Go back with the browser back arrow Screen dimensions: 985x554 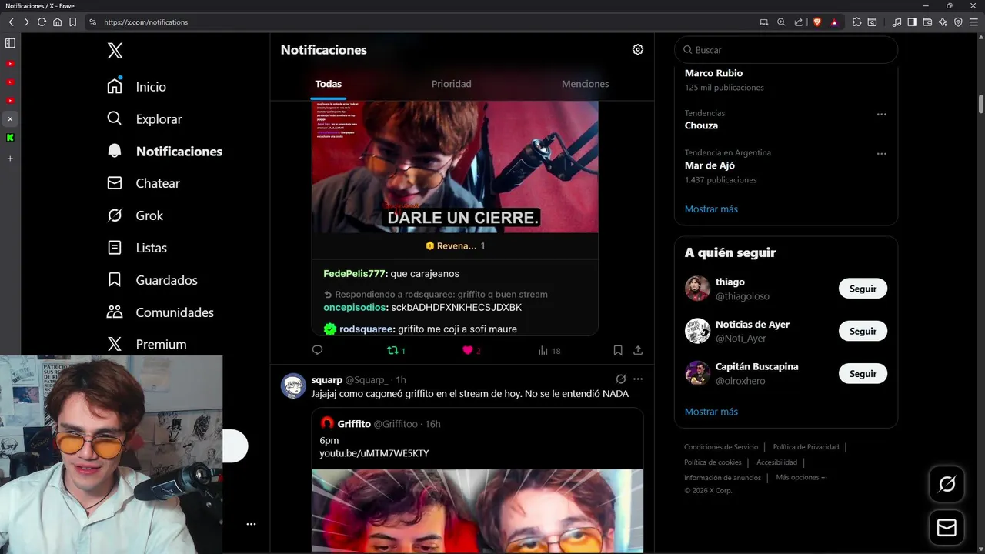click(x=12, y=22)
